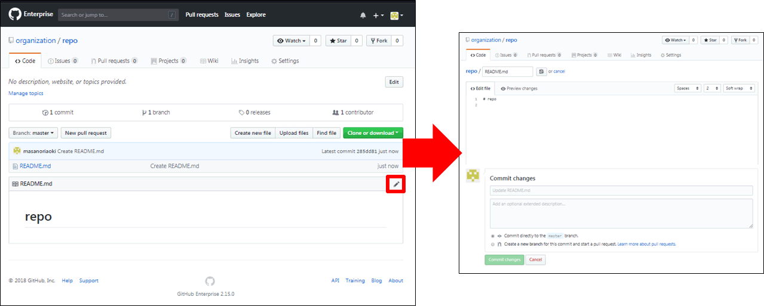Click the clipboard icon beside the filename field
This screenshot has height=306, width=764.
tap(541, 72)
